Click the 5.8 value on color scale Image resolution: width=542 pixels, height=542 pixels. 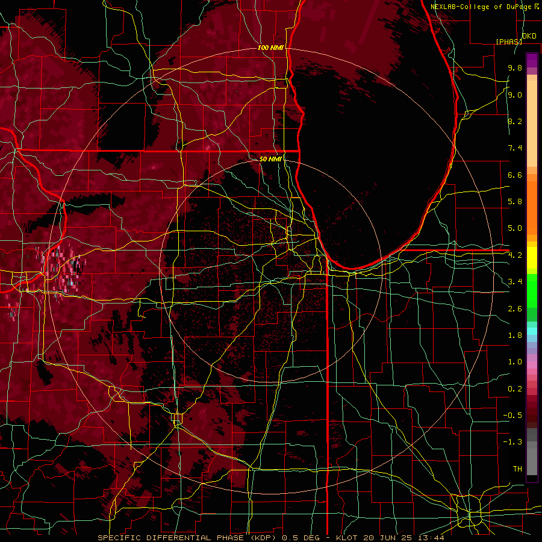click(515, 202)
